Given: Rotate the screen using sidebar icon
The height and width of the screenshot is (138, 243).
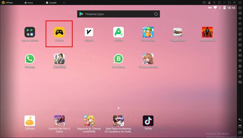Looking at the screenshot, I should click(240, 82).
